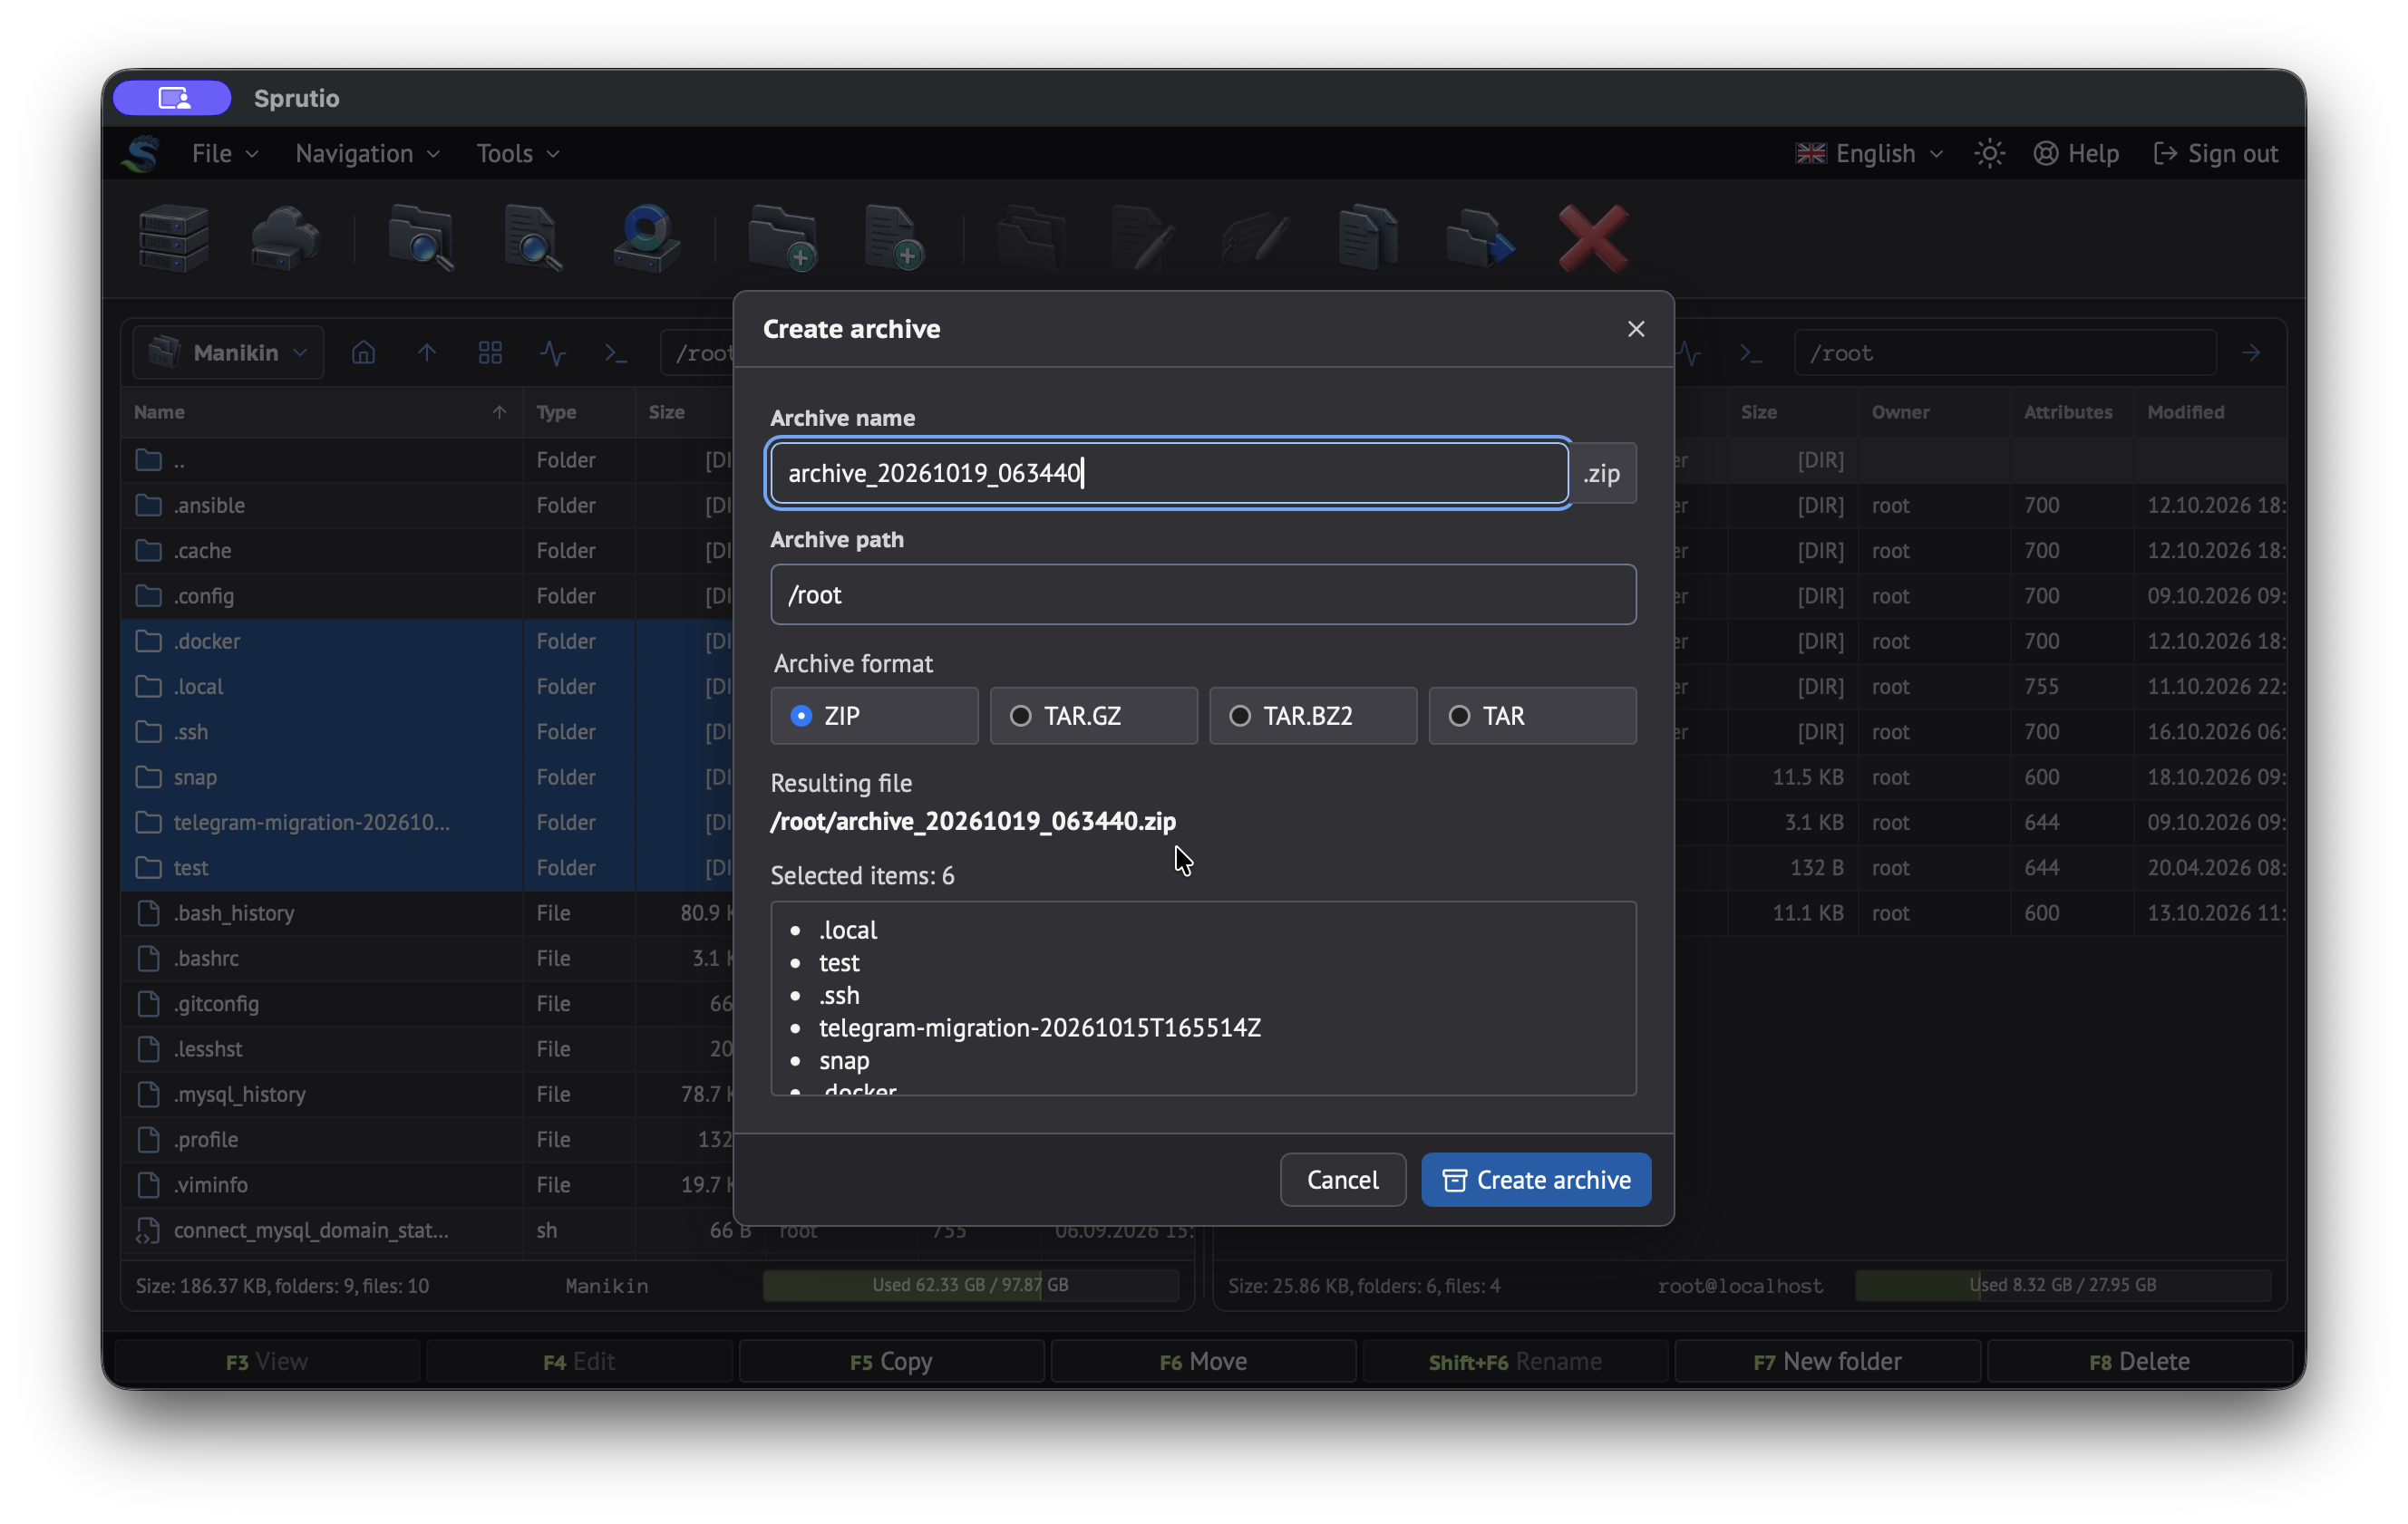Click the copy files toolbar icon
The width and height of the screenshot is (2408, 1524).
click(1368, 238)
